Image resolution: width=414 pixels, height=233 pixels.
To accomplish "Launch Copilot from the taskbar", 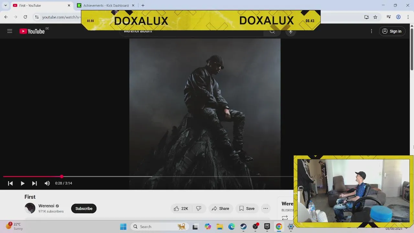I will click(208, 227).
